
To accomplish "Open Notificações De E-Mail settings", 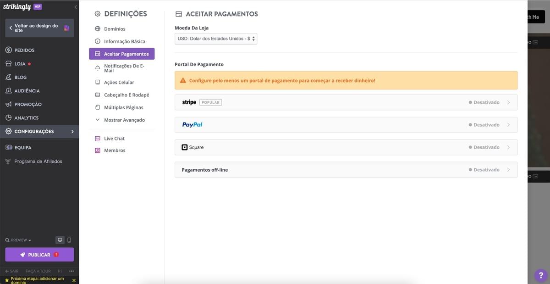I will click(x=124, y=67).
